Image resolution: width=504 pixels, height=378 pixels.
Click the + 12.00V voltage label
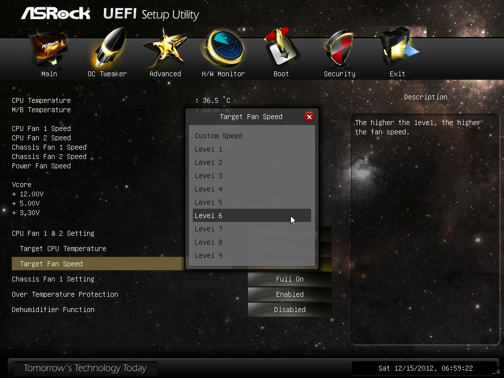(x=28, y=194)
